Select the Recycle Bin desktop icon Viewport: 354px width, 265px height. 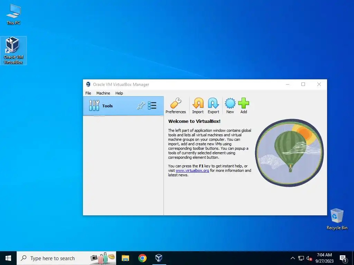[x=337, y=219]
